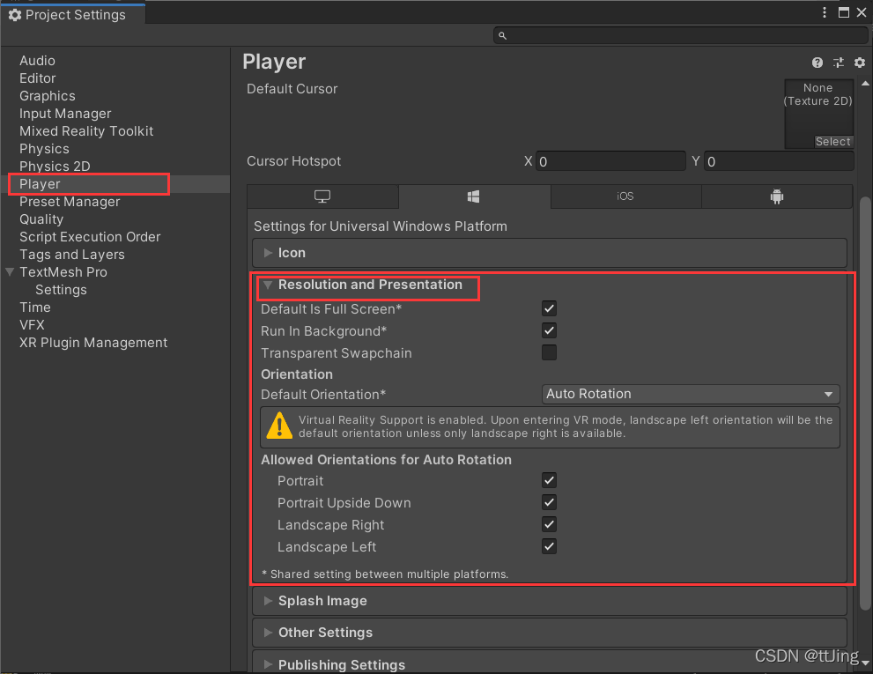873x674 pixels.
Task: Collapse the Resolution and Presentation section
Action: point(269,285)
